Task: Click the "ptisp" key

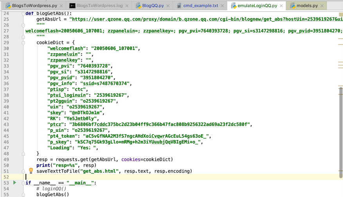Action: pos(57,89)
